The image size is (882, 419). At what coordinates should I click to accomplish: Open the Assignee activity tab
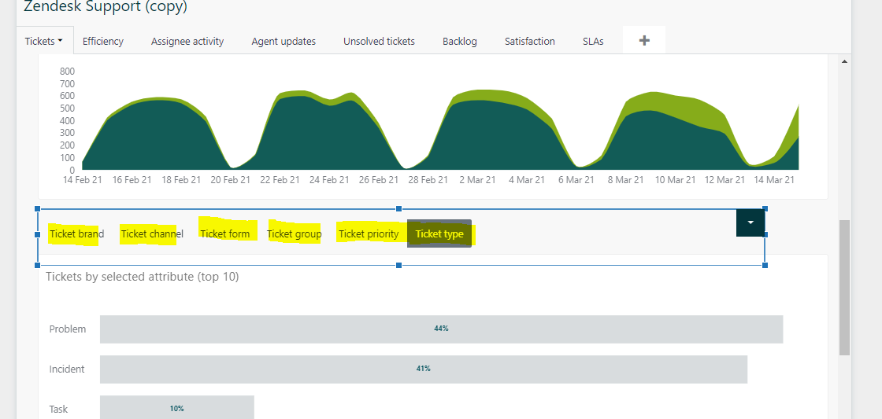[x=187, y=42]
